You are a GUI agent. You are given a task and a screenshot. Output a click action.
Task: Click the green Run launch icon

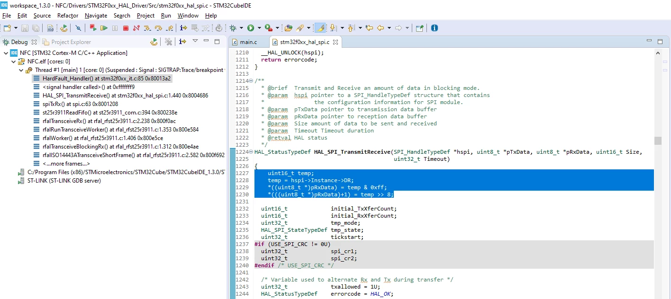[251, 28]
